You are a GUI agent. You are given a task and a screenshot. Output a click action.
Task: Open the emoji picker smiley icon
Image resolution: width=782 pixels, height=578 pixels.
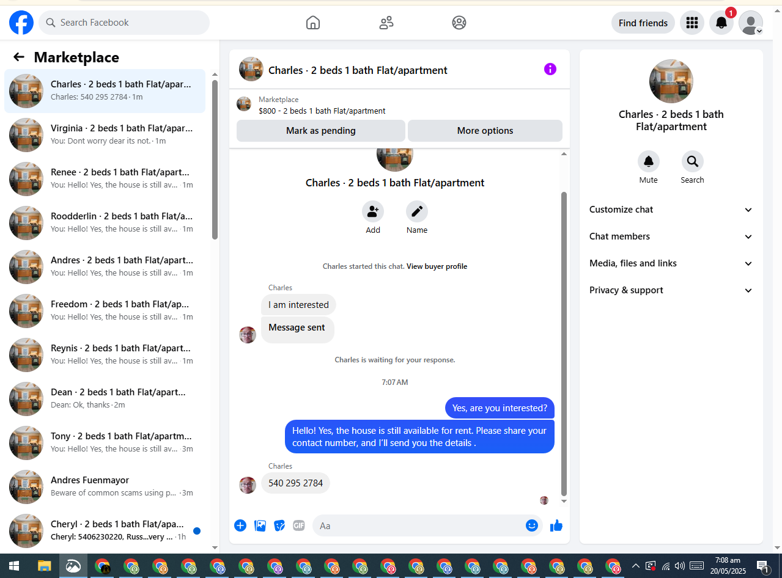(x=532, y=525)
